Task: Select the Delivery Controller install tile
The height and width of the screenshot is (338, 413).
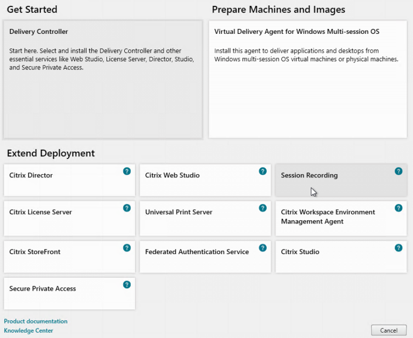Action: click(x=103, y=80)
